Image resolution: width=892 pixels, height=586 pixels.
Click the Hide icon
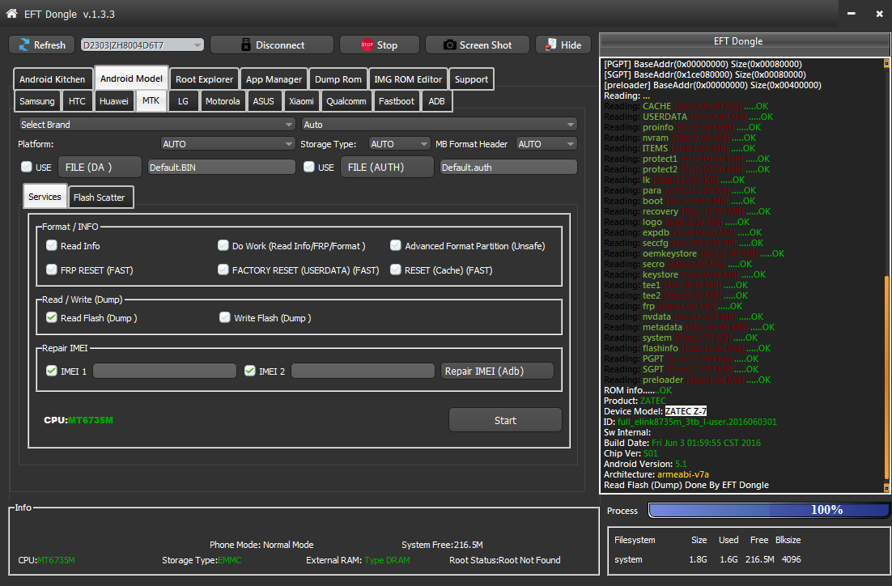coord(550,45)
